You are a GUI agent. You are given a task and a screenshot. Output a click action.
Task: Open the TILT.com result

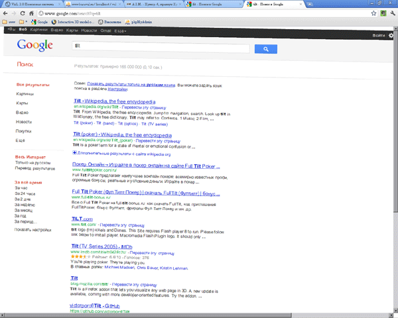pos(82,219)
